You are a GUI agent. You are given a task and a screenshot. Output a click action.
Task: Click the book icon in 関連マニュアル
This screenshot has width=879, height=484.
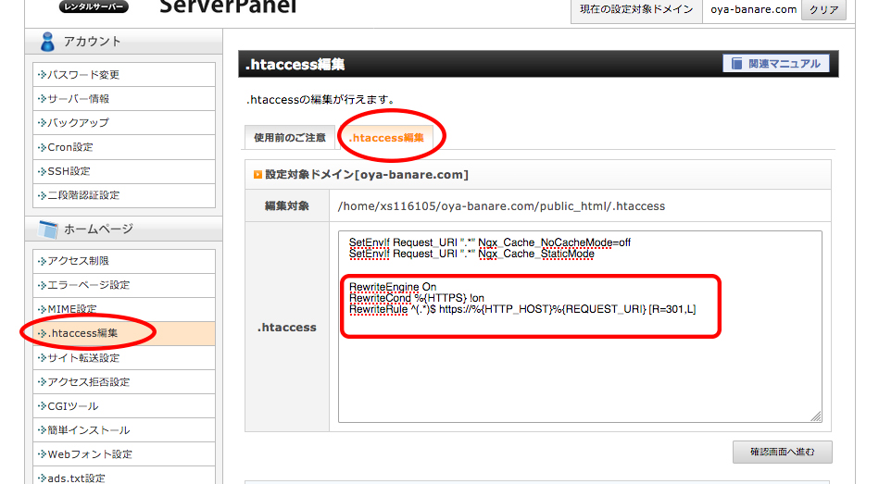click(x=736, y=64)
